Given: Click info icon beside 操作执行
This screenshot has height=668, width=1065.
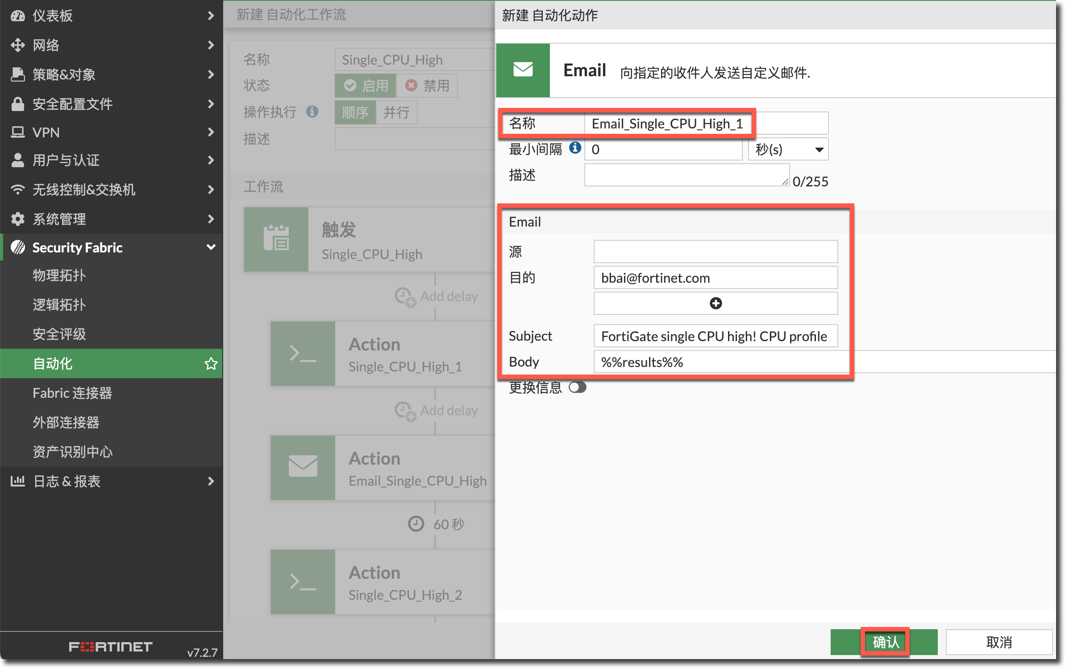Looking at the screenshot, I should click(x=312, y=111).
